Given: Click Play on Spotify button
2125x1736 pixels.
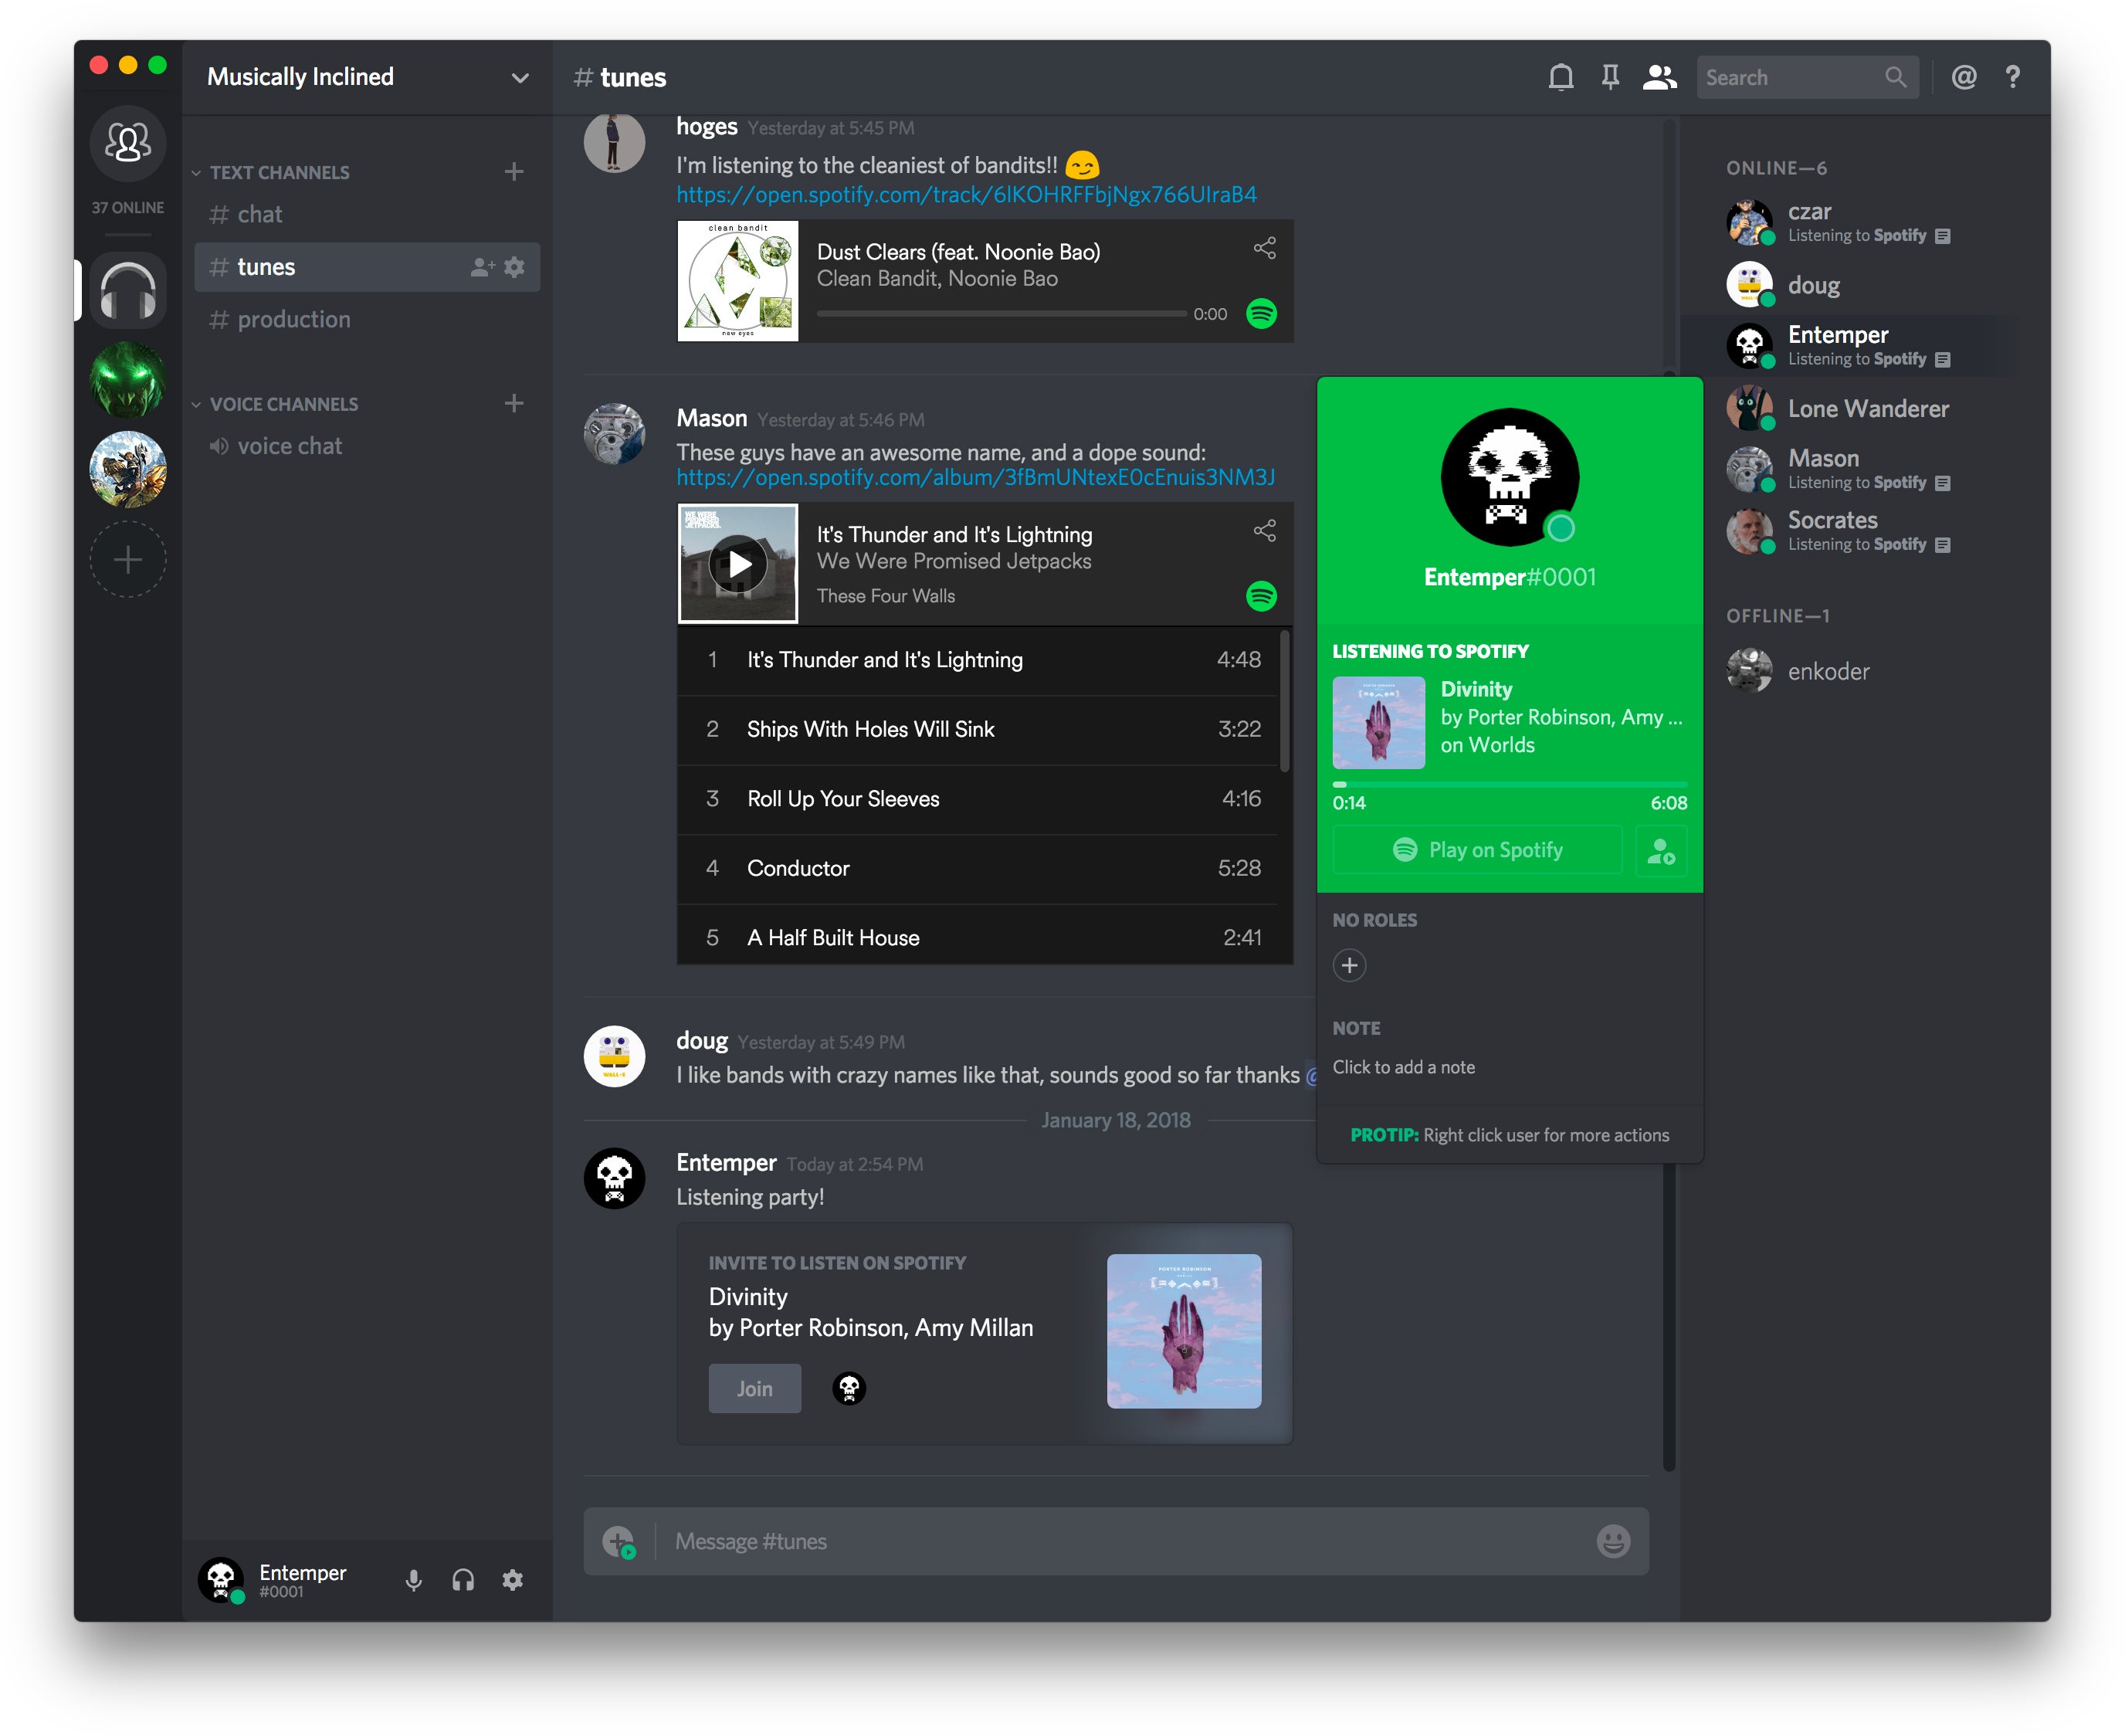Looking at the screenshot, I should 1477,850.
